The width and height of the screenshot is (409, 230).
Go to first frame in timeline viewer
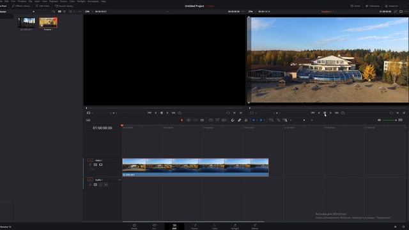click(313, 113)
